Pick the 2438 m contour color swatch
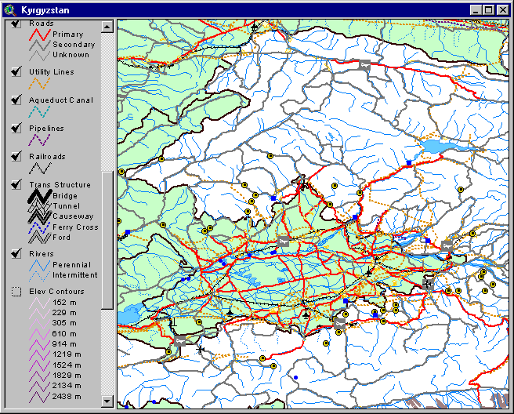 (x=39, y=397)
